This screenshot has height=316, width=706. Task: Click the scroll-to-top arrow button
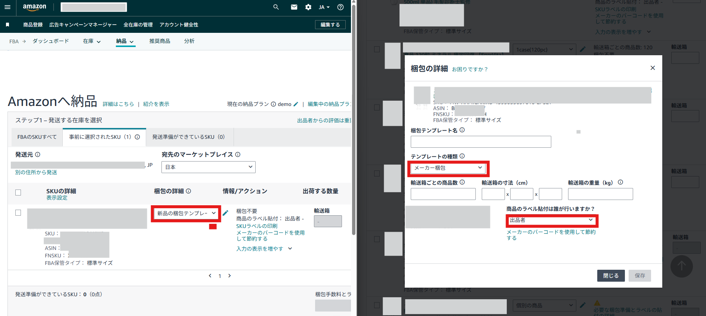681,266
